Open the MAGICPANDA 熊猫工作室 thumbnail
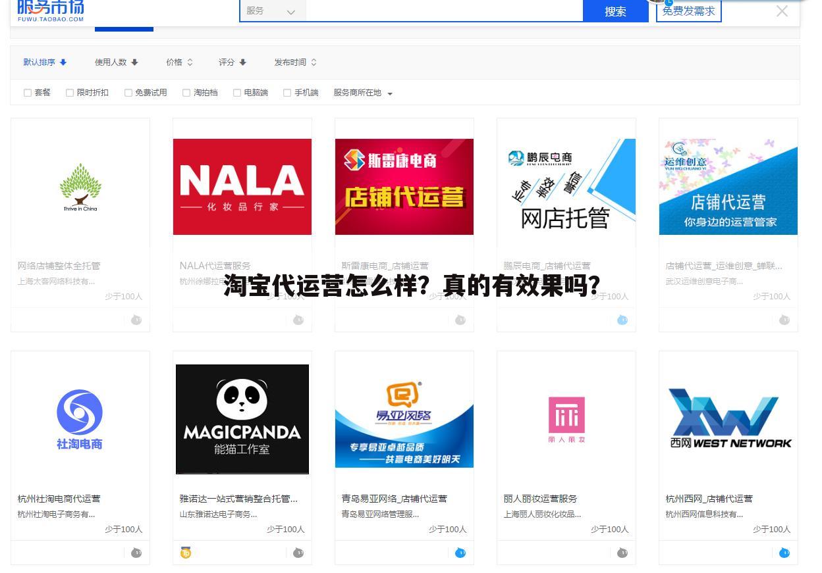822x573 pixels. pos(242,419)
